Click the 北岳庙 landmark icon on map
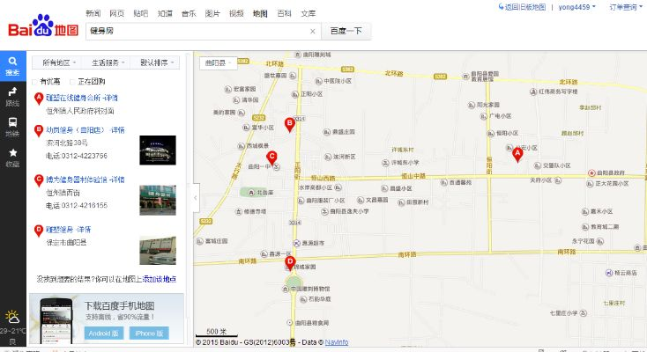Image resolution: width=647 pixels, height=352 pixels. 251,193
